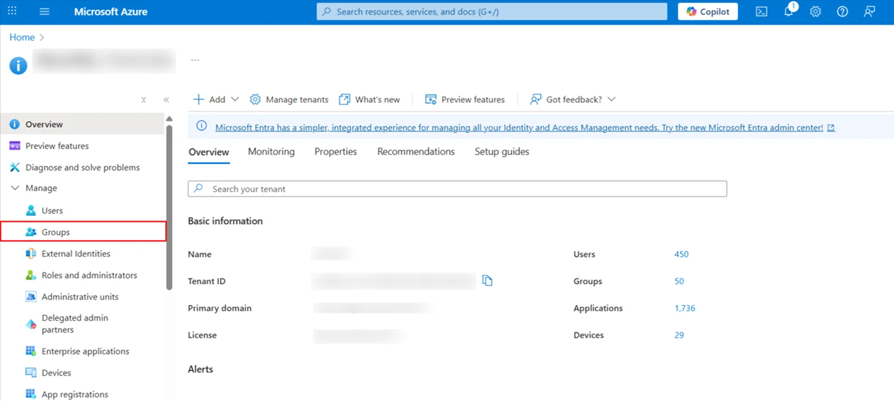Open Groups in the sidebar

(x=83, y=232)
